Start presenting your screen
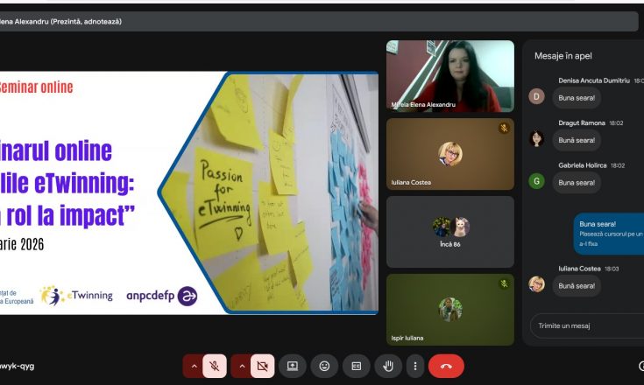The height and width of the screenshot is (385, 644). (293, 366)
